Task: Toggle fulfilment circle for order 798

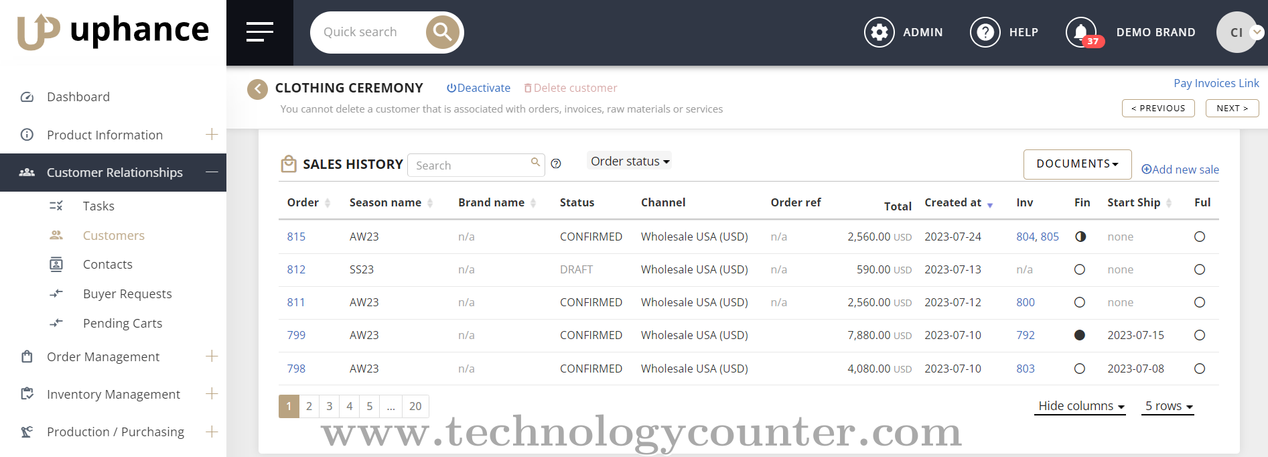Action: 1200,369
